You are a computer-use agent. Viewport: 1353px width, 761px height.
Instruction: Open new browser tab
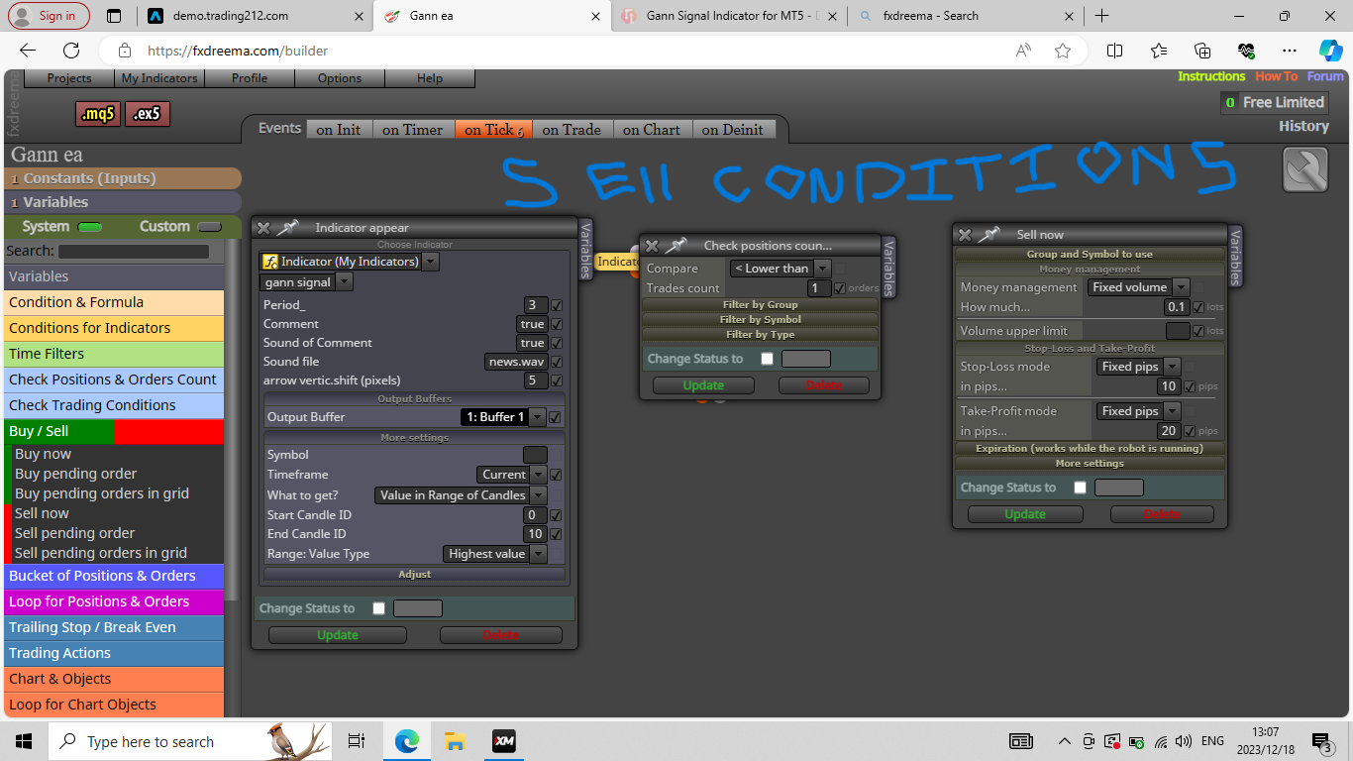pyautogui.click(x=1101, y=16)
